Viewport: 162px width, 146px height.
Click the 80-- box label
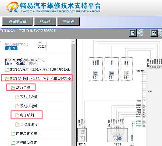96,77
